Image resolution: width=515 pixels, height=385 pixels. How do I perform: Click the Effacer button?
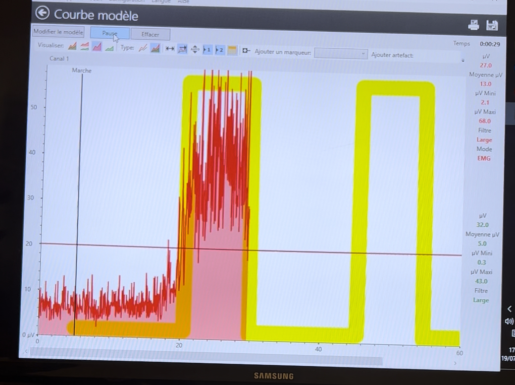(x=150, y=34)
